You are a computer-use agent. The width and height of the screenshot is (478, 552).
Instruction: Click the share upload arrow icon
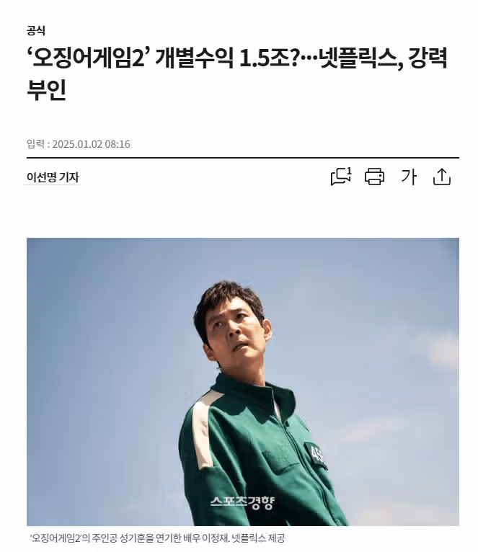coord(442,177)
